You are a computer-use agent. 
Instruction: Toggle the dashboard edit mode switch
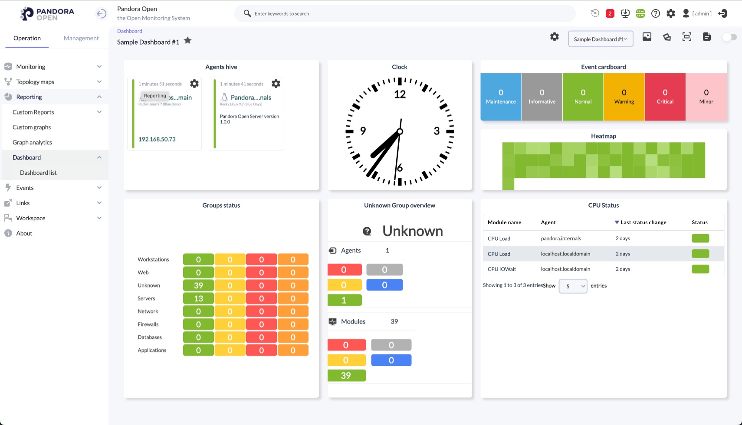(729, 37)
